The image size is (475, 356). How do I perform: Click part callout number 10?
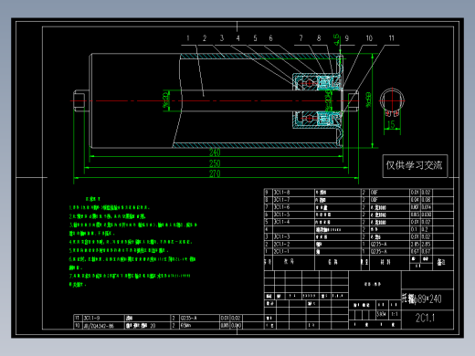[369, 38]
